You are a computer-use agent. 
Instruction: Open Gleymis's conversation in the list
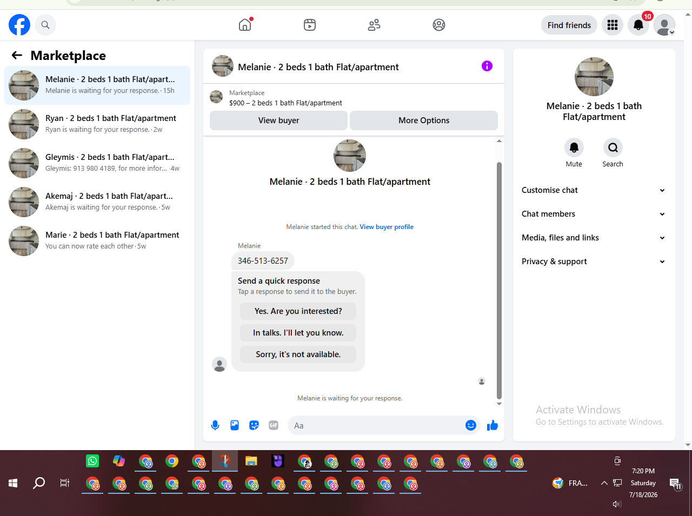[97, 163]
